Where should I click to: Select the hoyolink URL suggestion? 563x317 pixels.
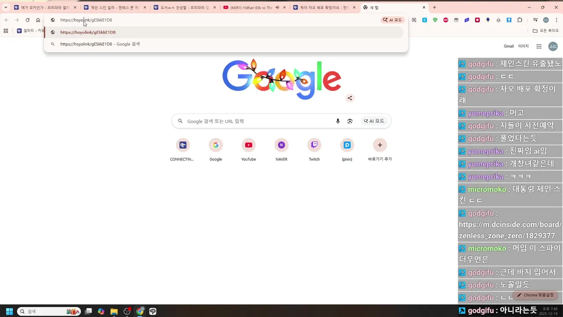[x=223, y=32]
